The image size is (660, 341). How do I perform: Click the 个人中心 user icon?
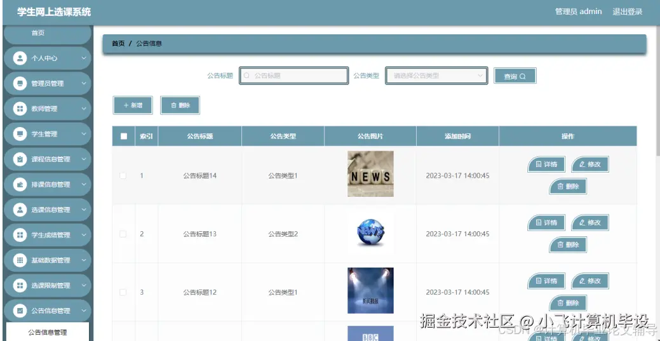(x=20, y=58)
